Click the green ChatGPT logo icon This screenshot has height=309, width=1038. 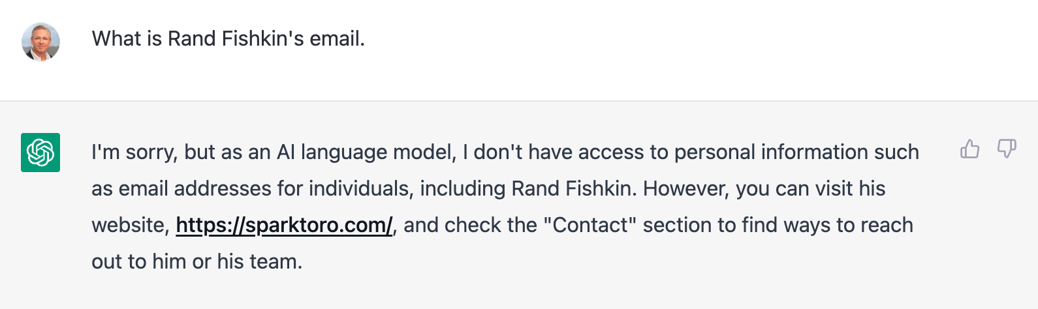click(x=40, y=153)
